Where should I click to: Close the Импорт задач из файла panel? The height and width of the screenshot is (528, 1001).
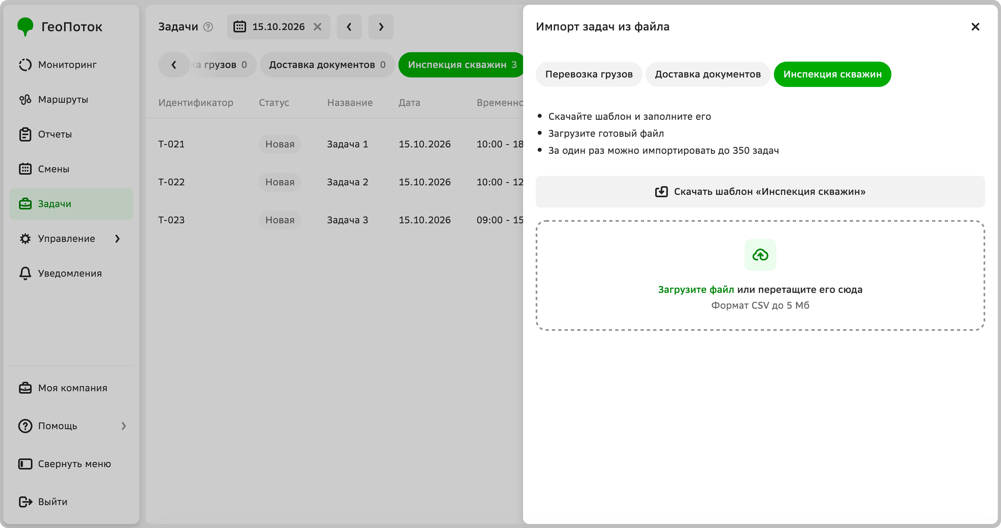pos(975,27)
